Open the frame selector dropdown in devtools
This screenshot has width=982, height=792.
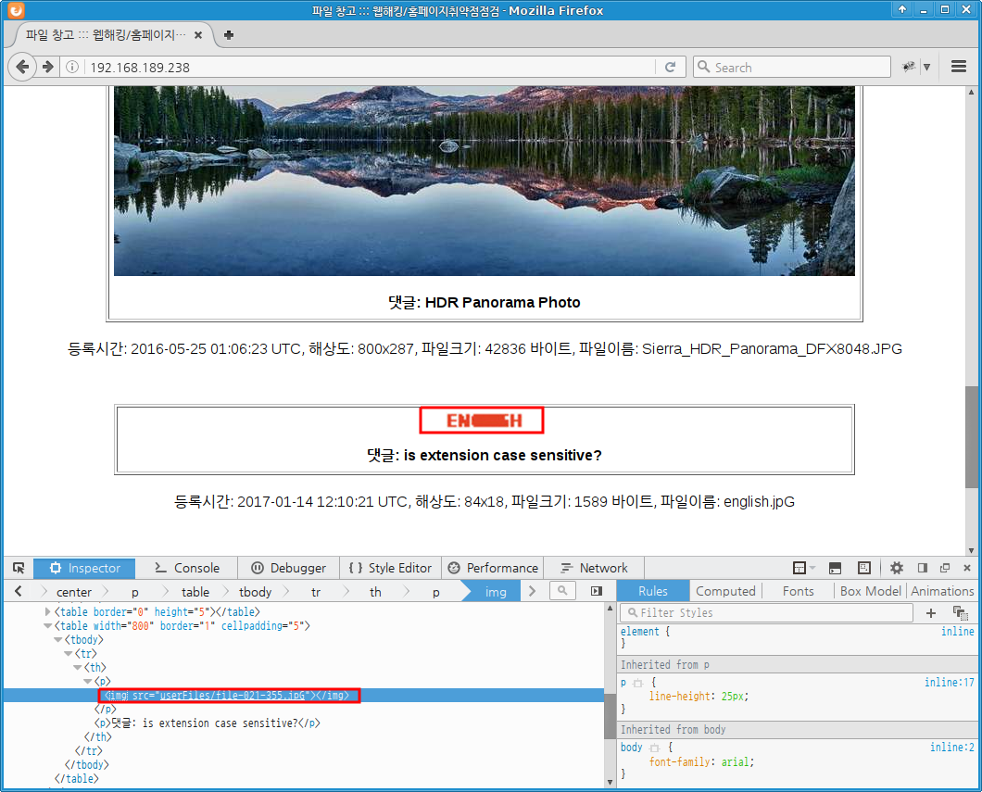pyautogui.click(x=803, y=568)
